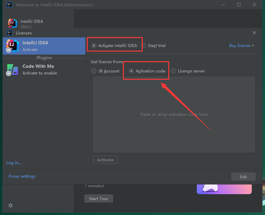Open Proxy settings
Image resolution: width=265 pixels, height=215 pixels.
pos(22,176)
